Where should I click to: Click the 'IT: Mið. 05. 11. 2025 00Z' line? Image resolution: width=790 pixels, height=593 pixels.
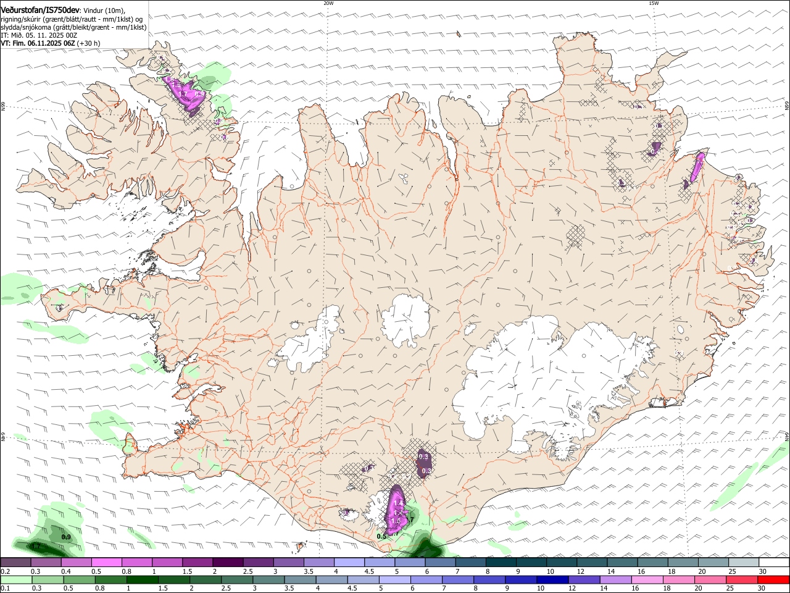click(39, 35)
